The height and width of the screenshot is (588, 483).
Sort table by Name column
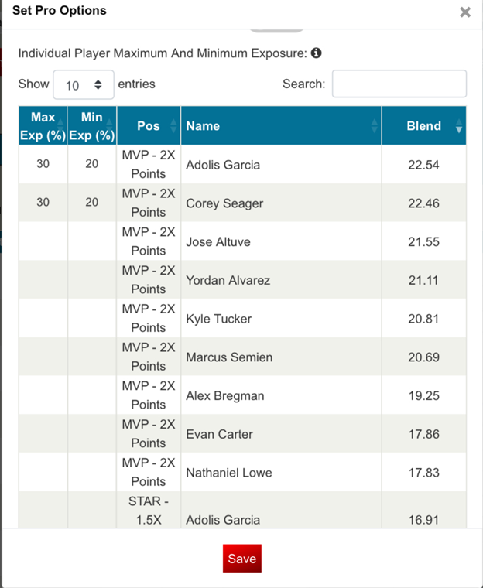point(280,126)
